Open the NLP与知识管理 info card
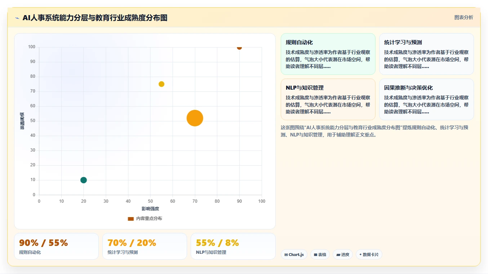This screenshot has height=274, width=488. coord(328,99)
